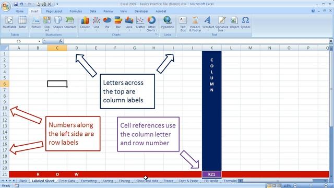Go to first sheet tab navigation arrow
Viewport: 334px width, 188px height.
(3, 181)
